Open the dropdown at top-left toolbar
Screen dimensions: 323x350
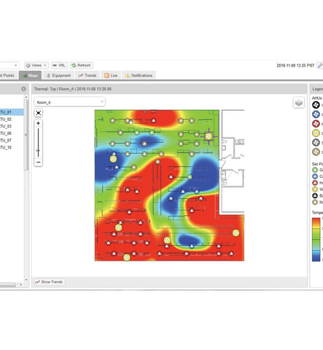9,65
